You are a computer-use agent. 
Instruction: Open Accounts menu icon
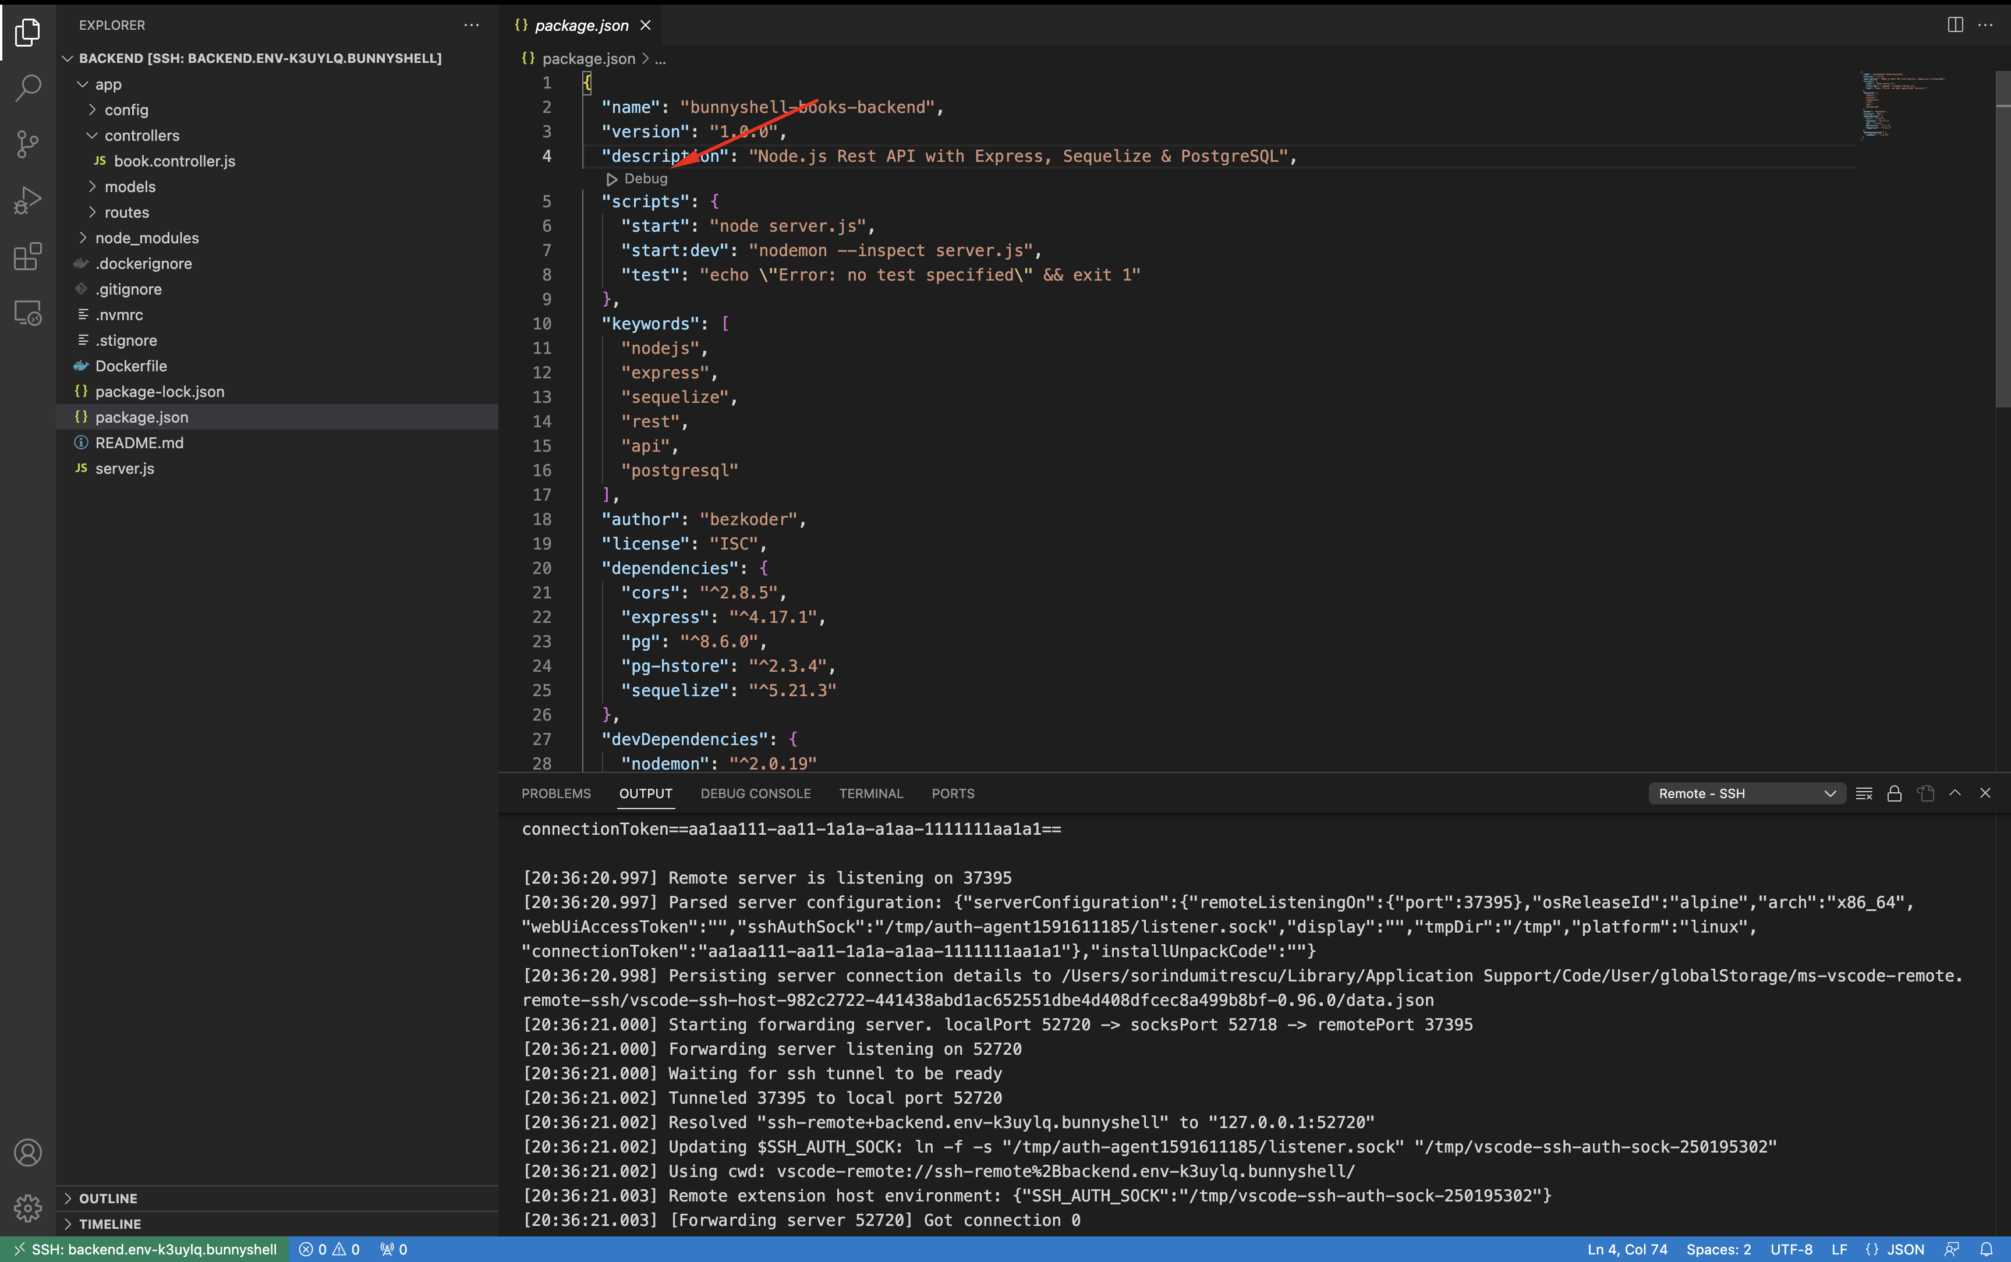[x=27, y=1152]
